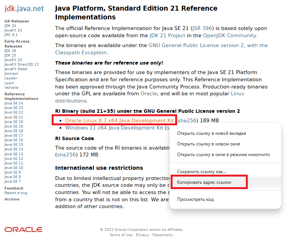The height and width of the screenshot is (243, 293).
Task: Open Terms of Use footer link
Action: 121,235
